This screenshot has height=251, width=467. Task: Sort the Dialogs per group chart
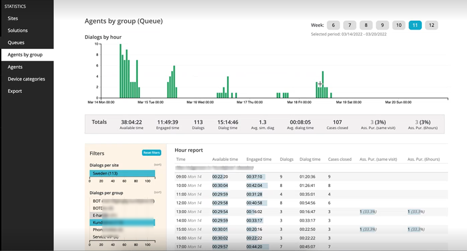coord(157,192)
